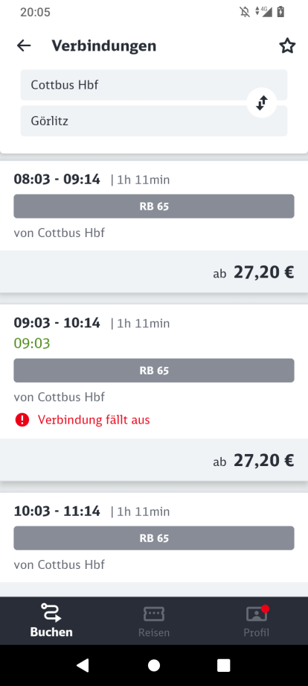Tap RB 65 bar of 10:03 connection
308x686 pixels.
coord(154,538)
